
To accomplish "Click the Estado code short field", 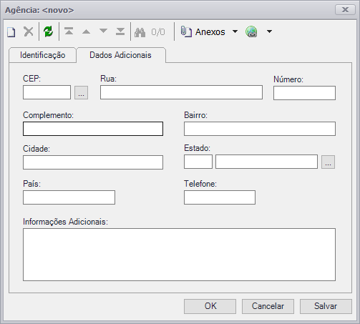I will [198, 162].
